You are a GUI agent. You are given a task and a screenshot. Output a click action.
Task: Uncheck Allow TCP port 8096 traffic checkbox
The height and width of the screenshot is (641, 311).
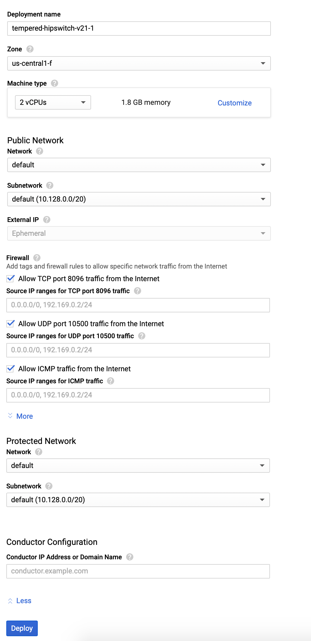[x=11, y=278]
